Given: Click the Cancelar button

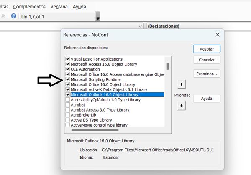Looking at the screenshot, I should click(207, 60).
